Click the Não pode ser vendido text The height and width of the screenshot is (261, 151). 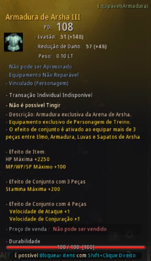[x=80, y=229]
